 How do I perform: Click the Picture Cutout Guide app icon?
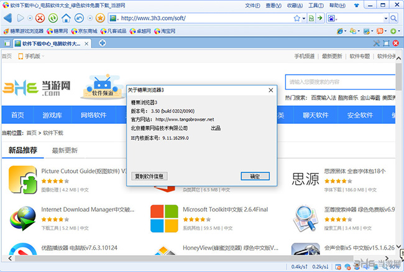(22, 180)
